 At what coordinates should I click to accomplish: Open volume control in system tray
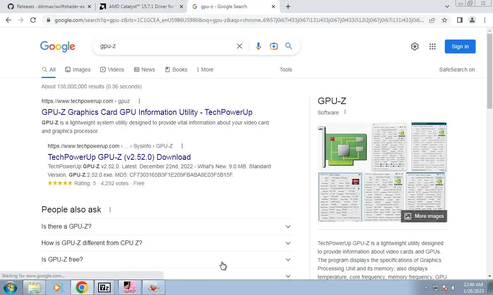(454, 288)
